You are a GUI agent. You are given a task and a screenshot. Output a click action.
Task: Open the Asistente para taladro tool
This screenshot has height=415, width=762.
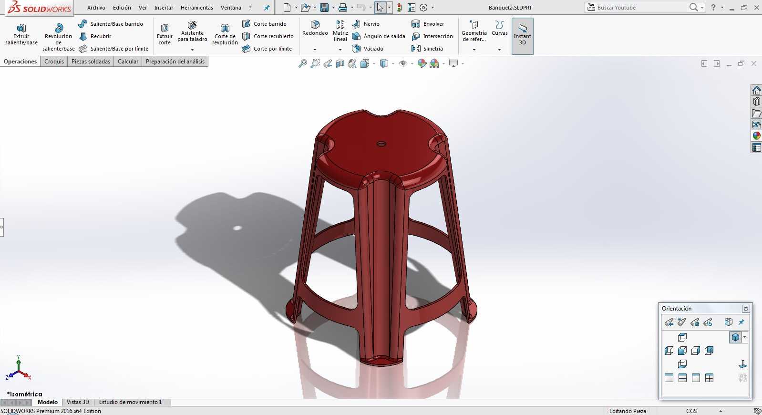[x=192, y=32]
